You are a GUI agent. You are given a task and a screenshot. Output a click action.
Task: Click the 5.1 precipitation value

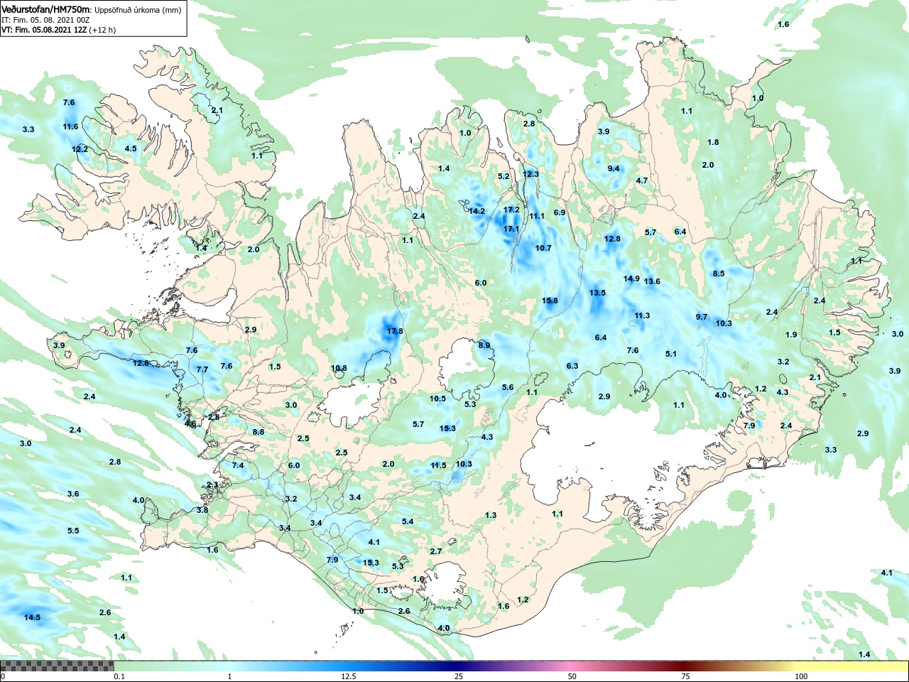[x=671, y=354]
